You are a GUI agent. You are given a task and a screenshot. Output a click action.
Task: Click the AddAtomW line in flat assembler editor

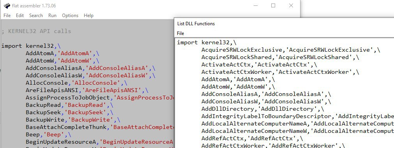coord(63,61)
